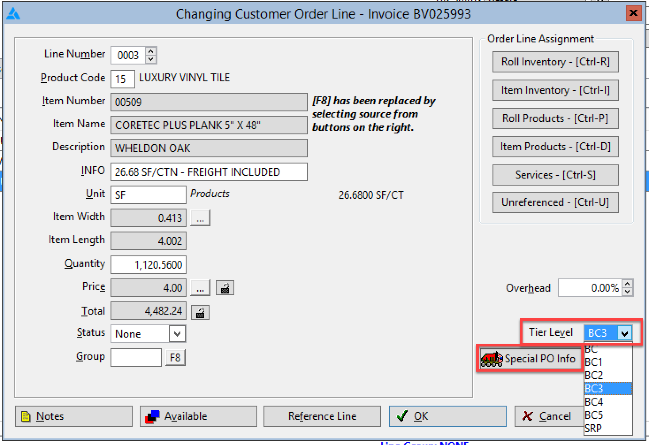Click the app logo icon in title bar
This screenshot has height=445, width=649.
point(13,14)
